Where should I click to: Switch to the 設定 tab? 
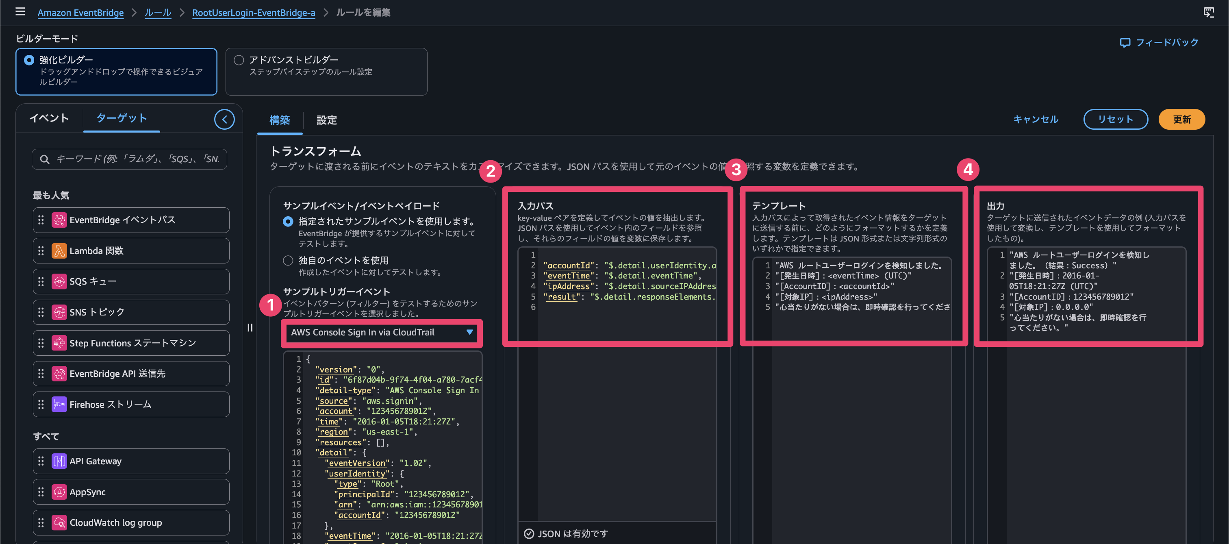pyautogui.click(x=327, y=120)
